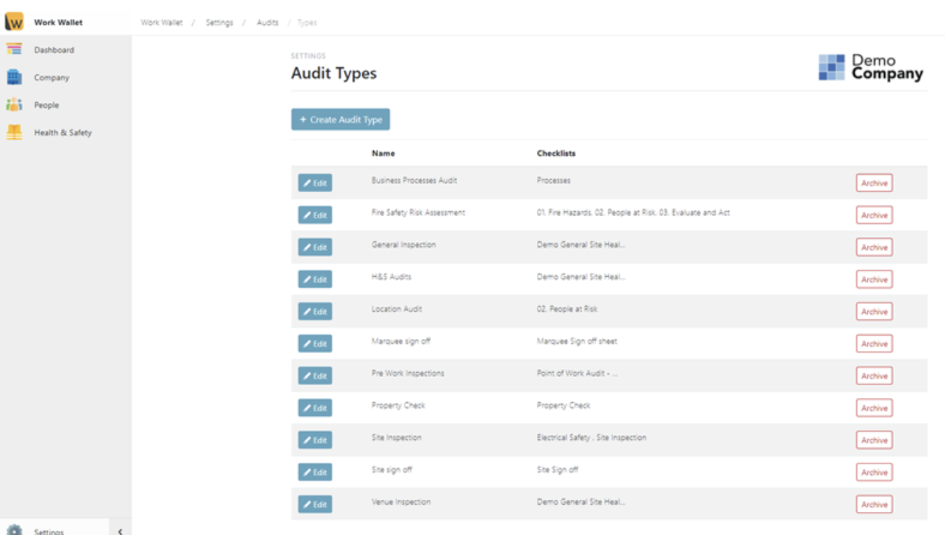
Task: Archive the Fire Safety Risk Assessment type
Action: (x=874, y=215)
